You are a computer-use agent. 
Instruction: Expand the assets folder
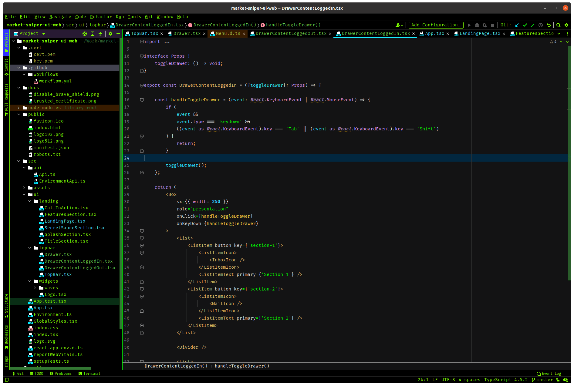pos(24,188)
